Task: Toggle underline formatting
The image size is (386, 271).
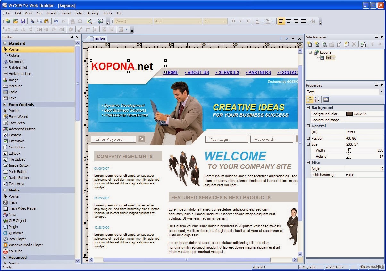Action: coord(248,21)
